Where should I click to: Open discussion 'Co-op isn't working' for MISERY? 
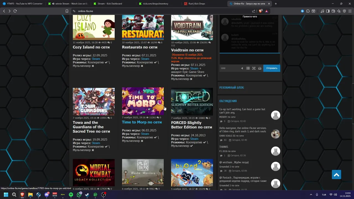click(x=242, y=111)
